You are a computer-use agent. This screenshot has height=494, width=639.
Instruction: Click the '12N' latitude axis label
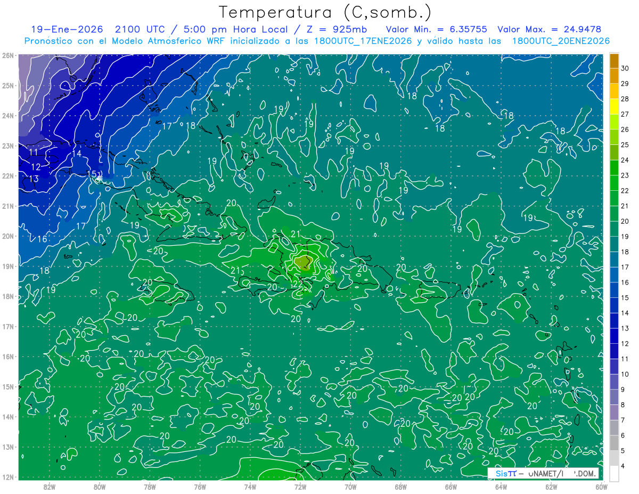[x=7, y=477]
